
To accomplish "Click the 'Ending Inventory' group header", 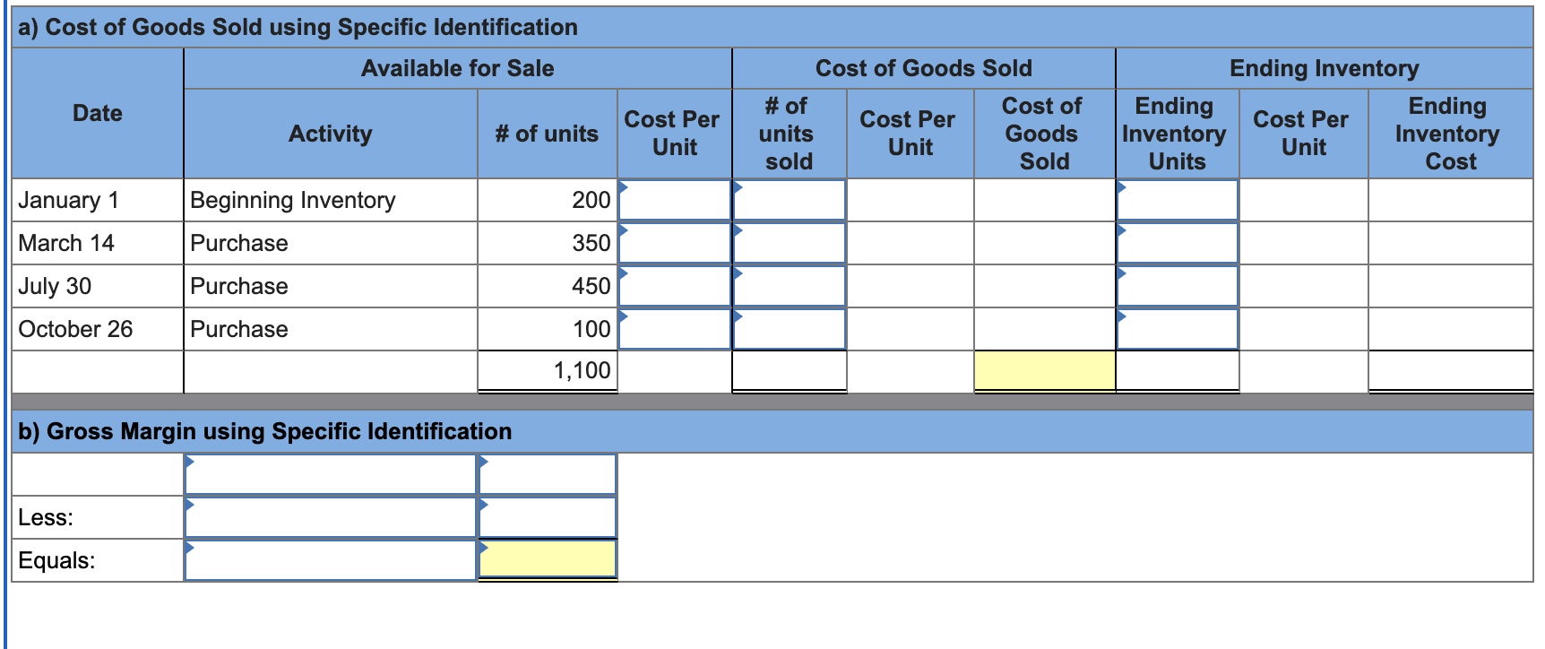I will tap(1325, 68).
